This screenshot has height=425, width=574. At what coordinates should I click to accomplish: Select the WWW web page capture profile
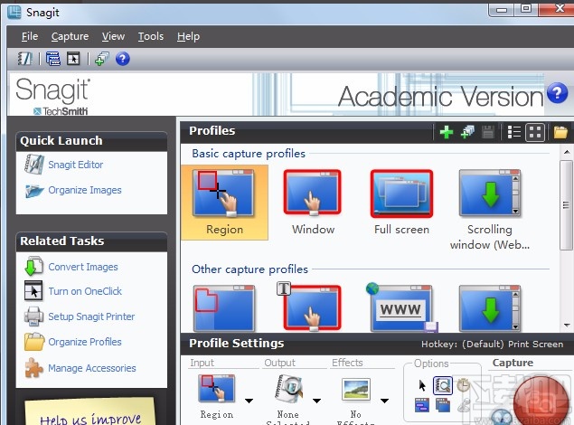401,307
